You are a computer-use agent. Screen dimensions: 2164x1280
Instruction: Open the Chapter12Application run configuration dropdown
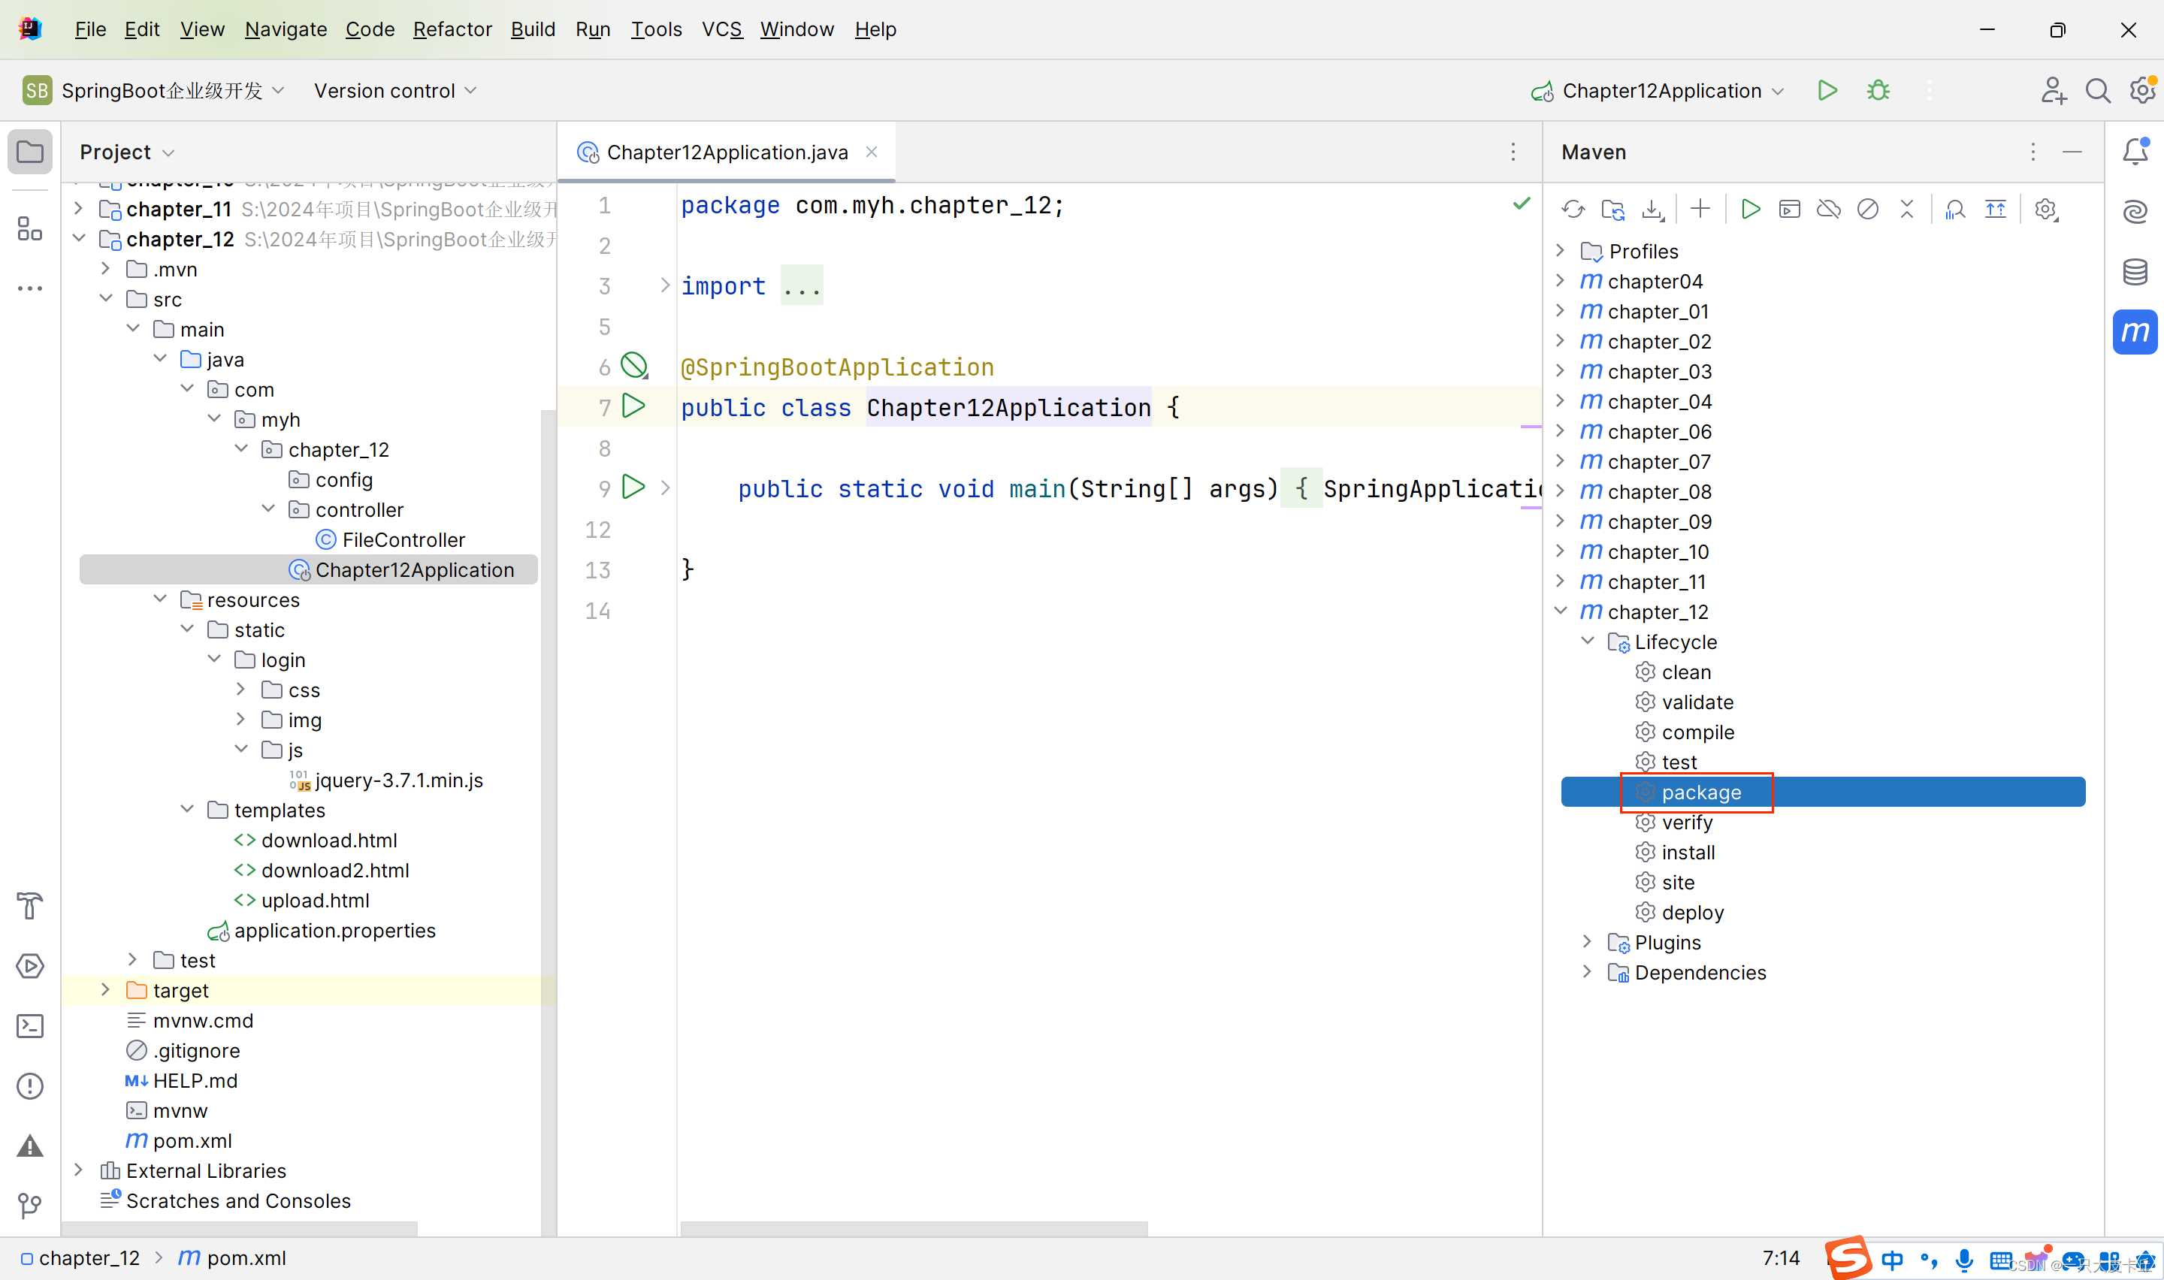(1661, 91)
